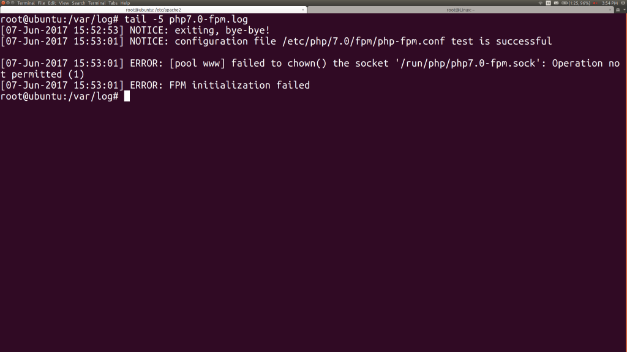Screen dimensions: 627x352
Task: Close the root@Linux: ~ tab
Action: tap(610, 10)
